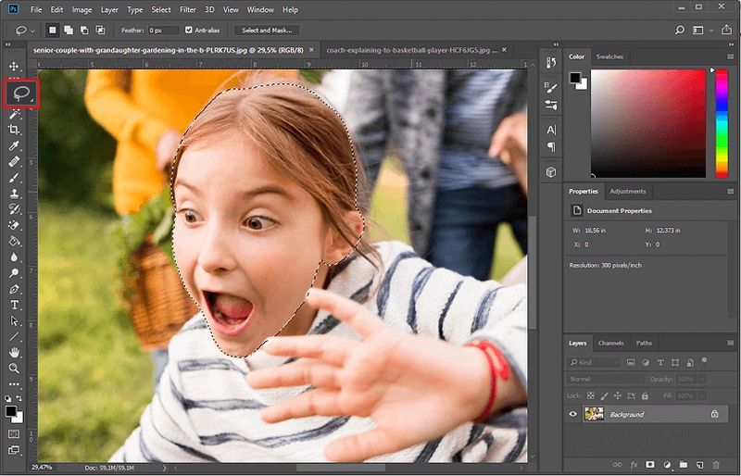Click the Select and Mask button

pos(267,31)
